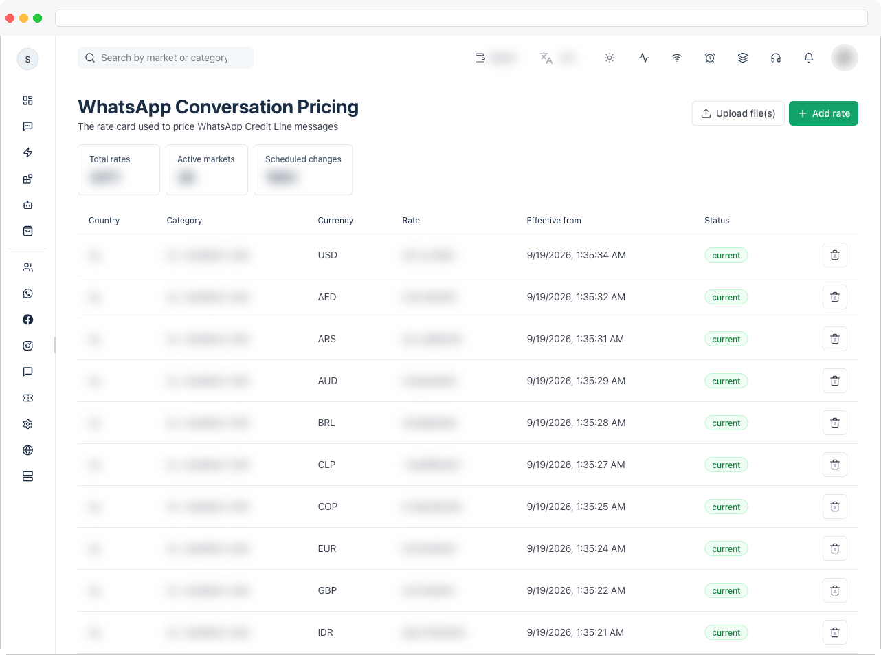881x655 pixels.
Task: Toggle the sun light theme icon
Action: (x=610, y=58)
